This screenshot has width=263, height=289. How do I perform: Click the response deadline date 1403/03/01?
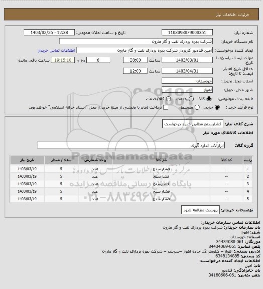point(187,60)
